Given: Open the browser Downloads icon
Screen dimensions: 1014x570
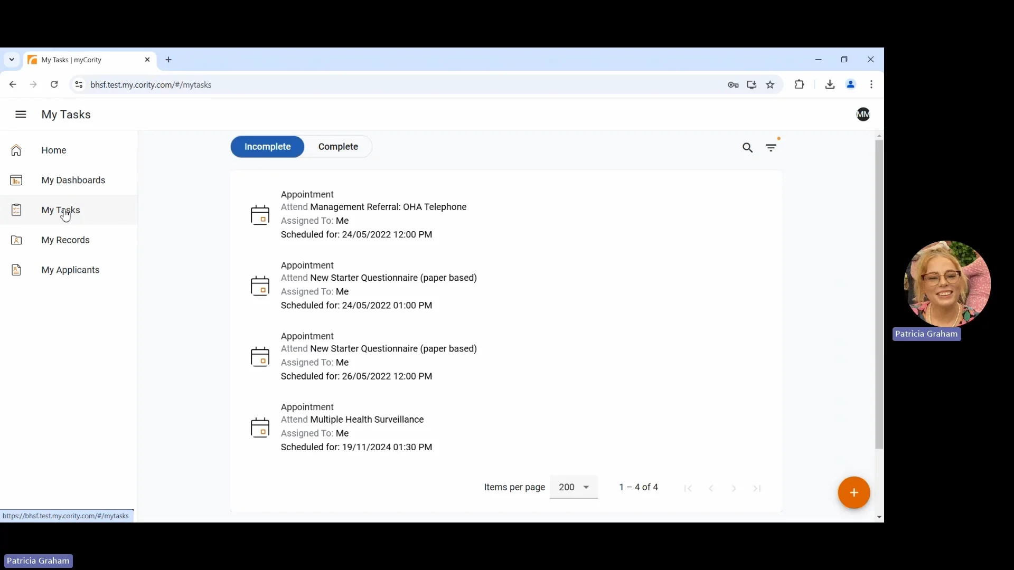Looking at the screenshot, I should click(x=829, y=84).
